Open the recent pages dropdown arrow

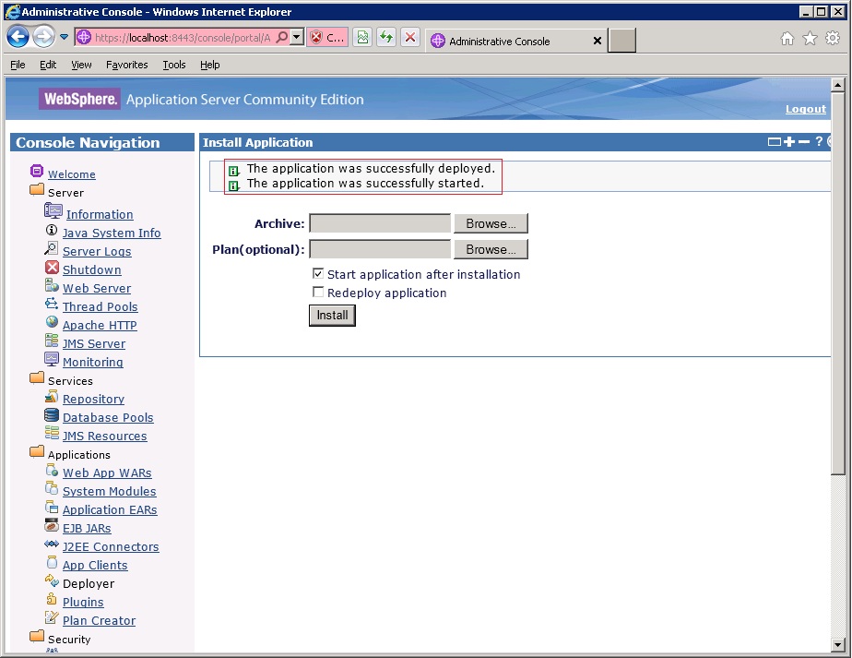65,37
